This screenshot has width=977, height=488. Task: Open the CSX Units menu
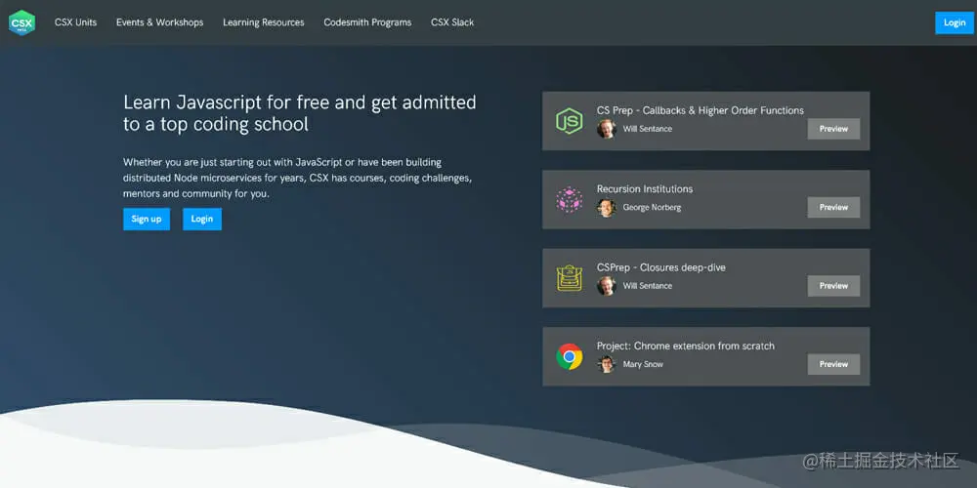[x=75, y=22]
